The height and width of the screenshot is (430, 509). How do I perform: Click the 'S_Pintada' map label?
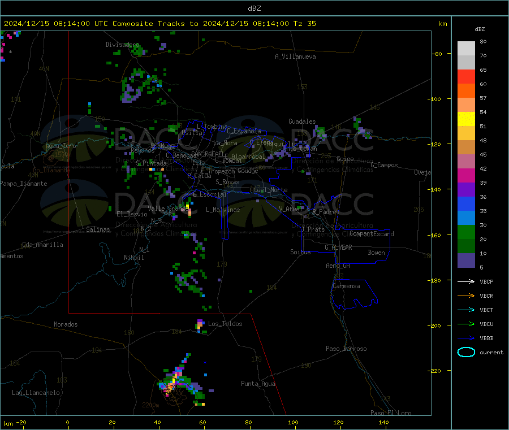tap(151, 163)
